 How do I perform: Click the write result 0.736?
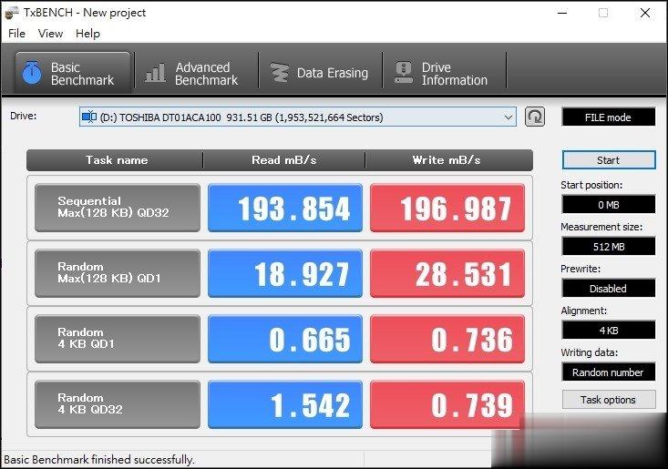coord(447,339)
